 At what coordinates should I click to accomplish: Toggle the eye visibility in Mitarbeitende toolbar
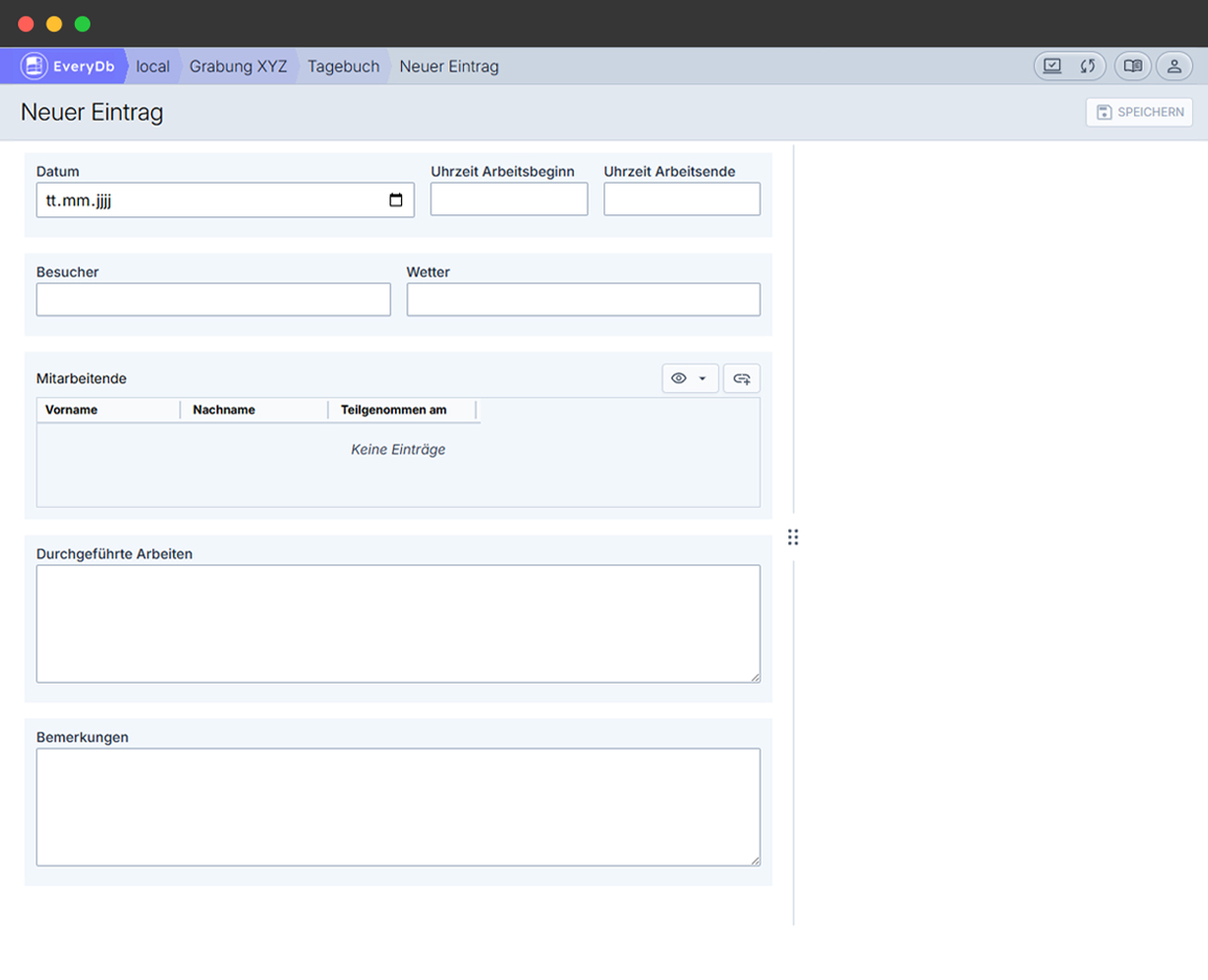coord(681,377)
